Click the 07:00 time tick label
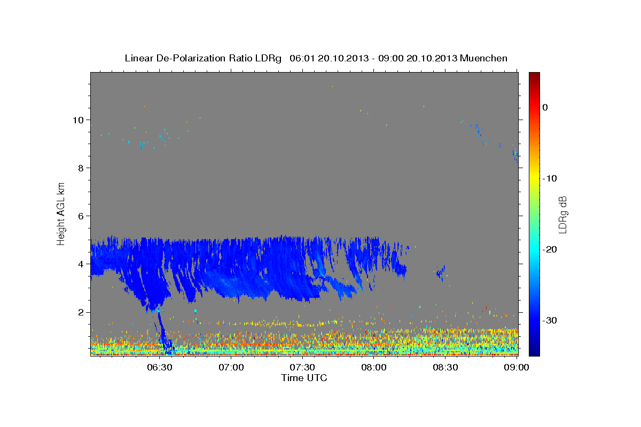Viewport: 641px width, 427px height. click(232, 367)
